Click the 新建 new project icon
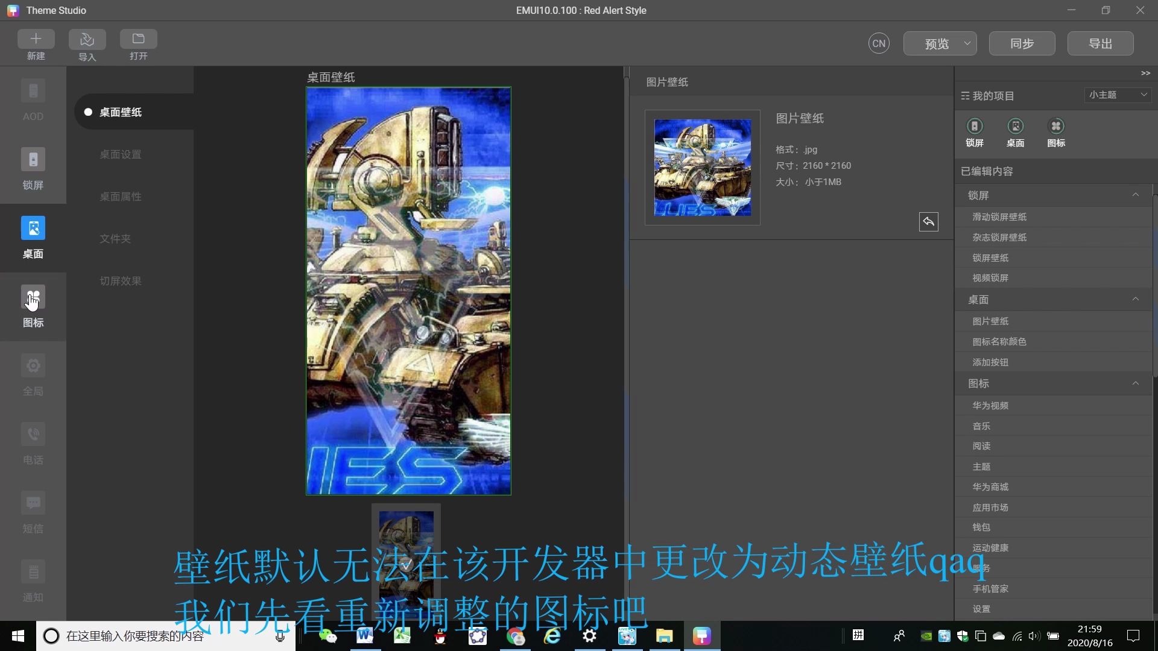Image resolution: width=1158 pixels, height=651 pixels. (36, 39)
